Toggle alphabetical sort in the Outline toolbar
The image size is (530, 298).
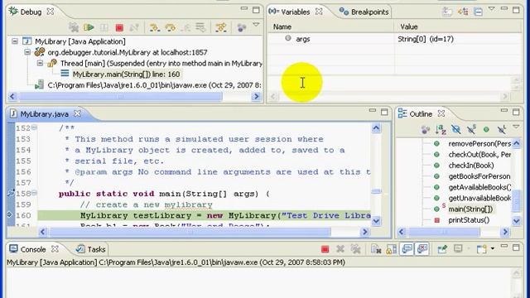pos(441,129)
